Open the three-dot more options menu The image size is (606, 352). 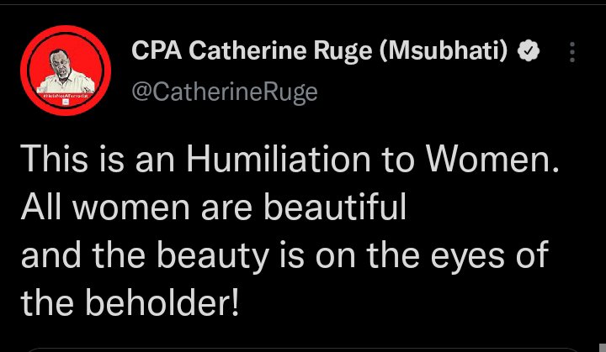pos(572,53)
